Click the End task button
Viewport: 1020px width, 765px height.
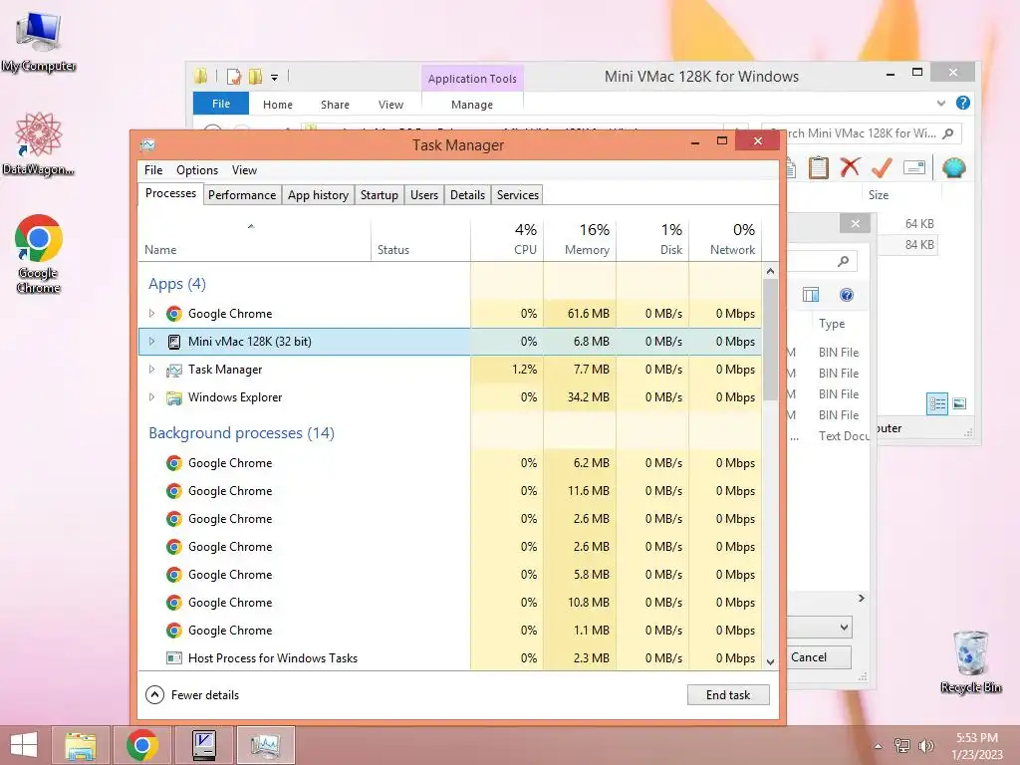click(x=728, y=694)
